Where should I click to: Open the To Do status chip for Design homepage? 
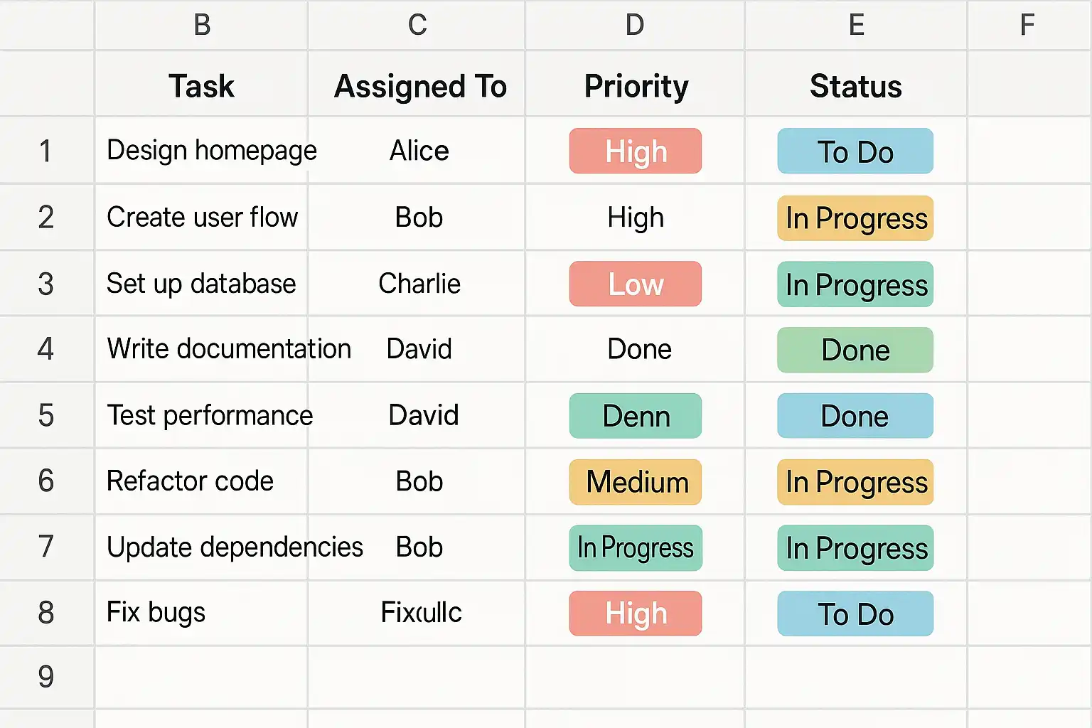point(855,151)
